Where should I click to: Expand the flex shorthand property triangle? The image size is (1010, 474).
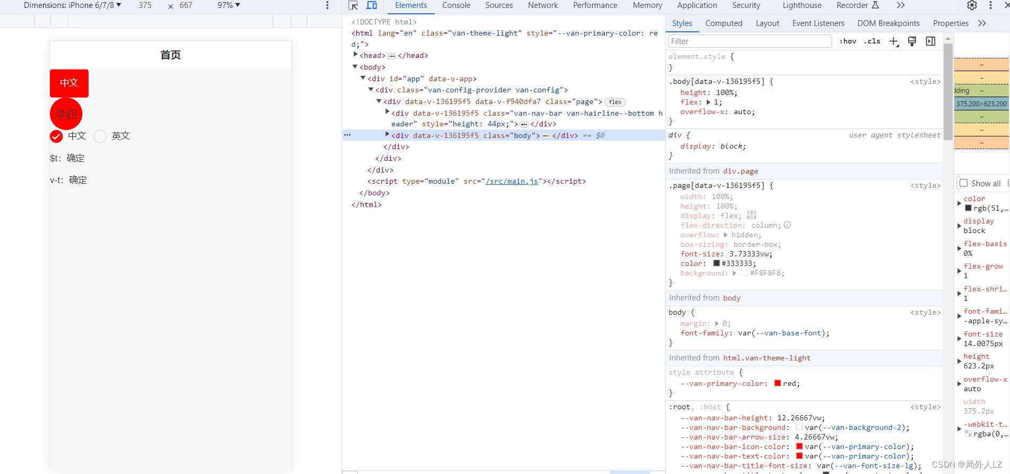pyautogui.click(x=708, y=102)
